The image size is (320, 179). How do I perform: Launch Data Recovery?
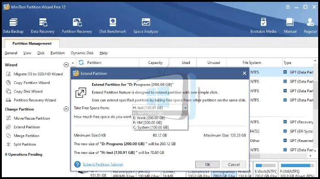[x=43, y=26]
